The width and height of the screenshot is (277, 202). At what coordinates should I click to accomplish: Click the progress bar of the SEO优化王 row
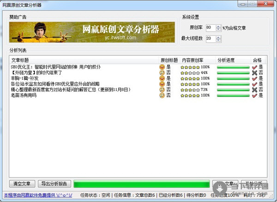[233, 67]
